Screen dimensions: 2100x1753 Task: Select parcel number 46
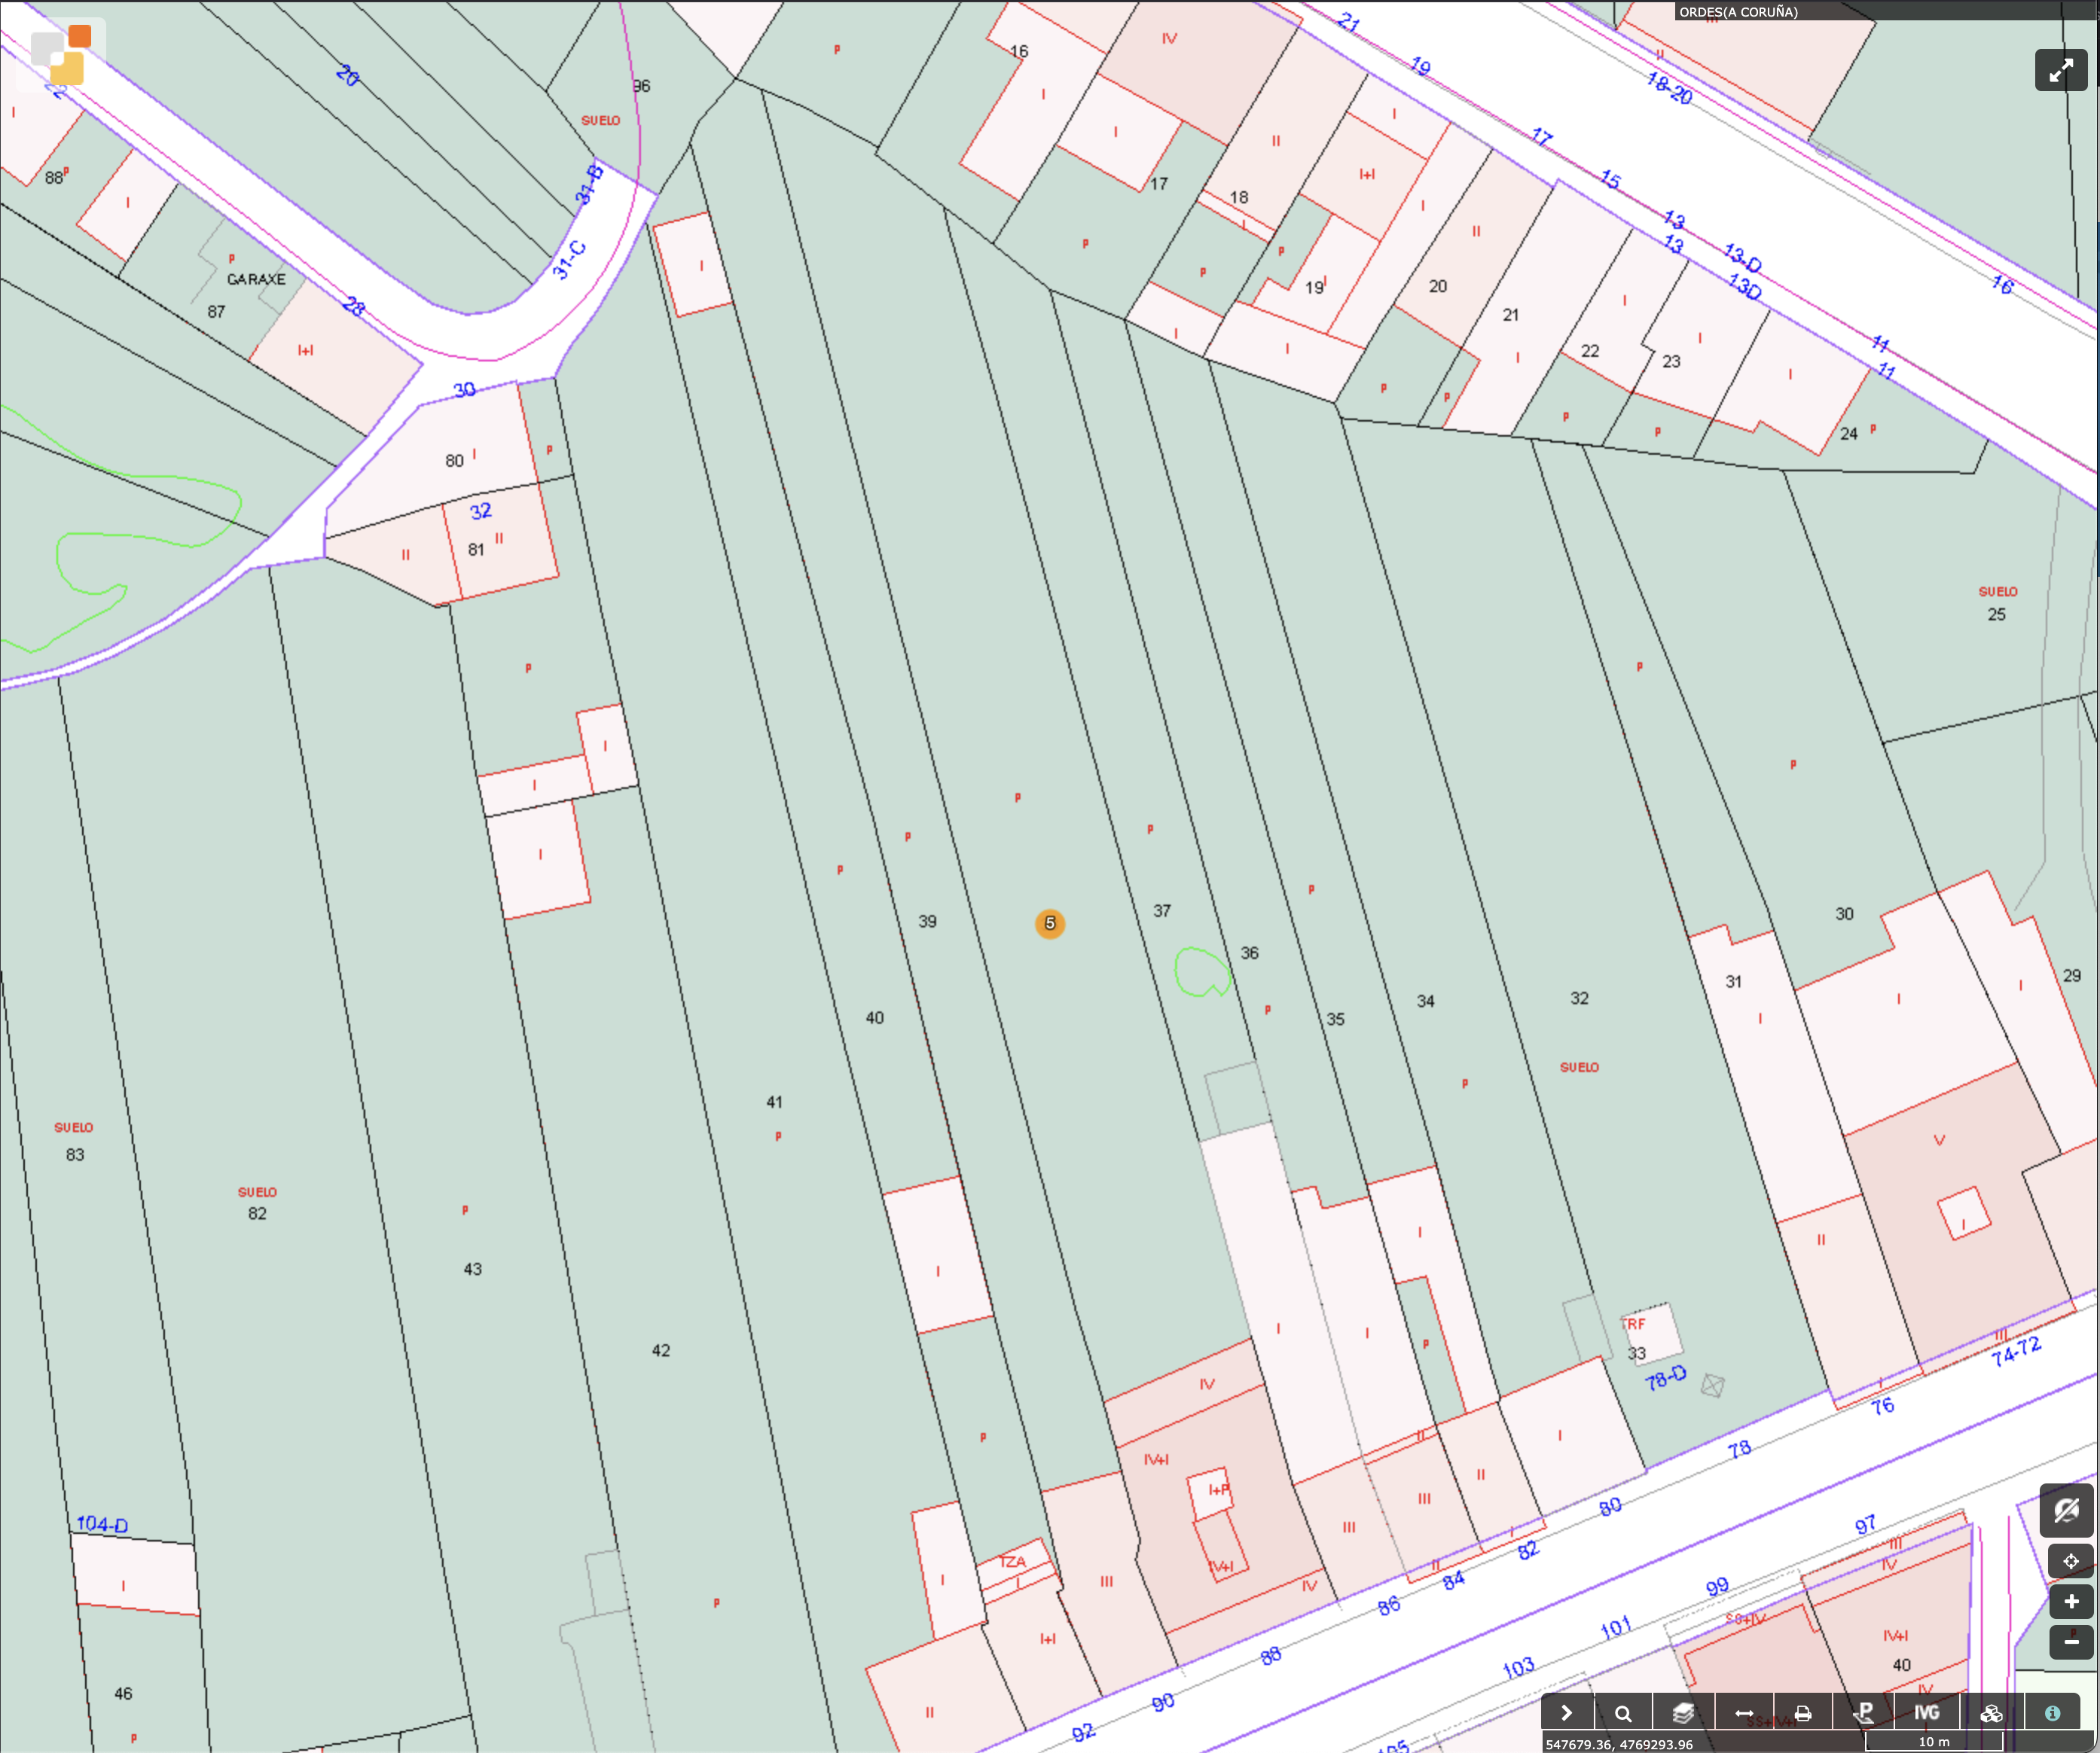[x=123, y=1693]
